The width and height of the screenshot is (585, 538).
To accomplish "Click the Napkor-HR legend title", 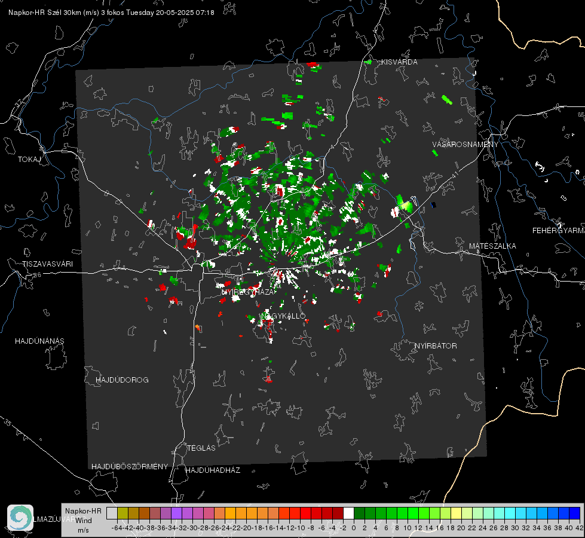I will click(83, 511).
